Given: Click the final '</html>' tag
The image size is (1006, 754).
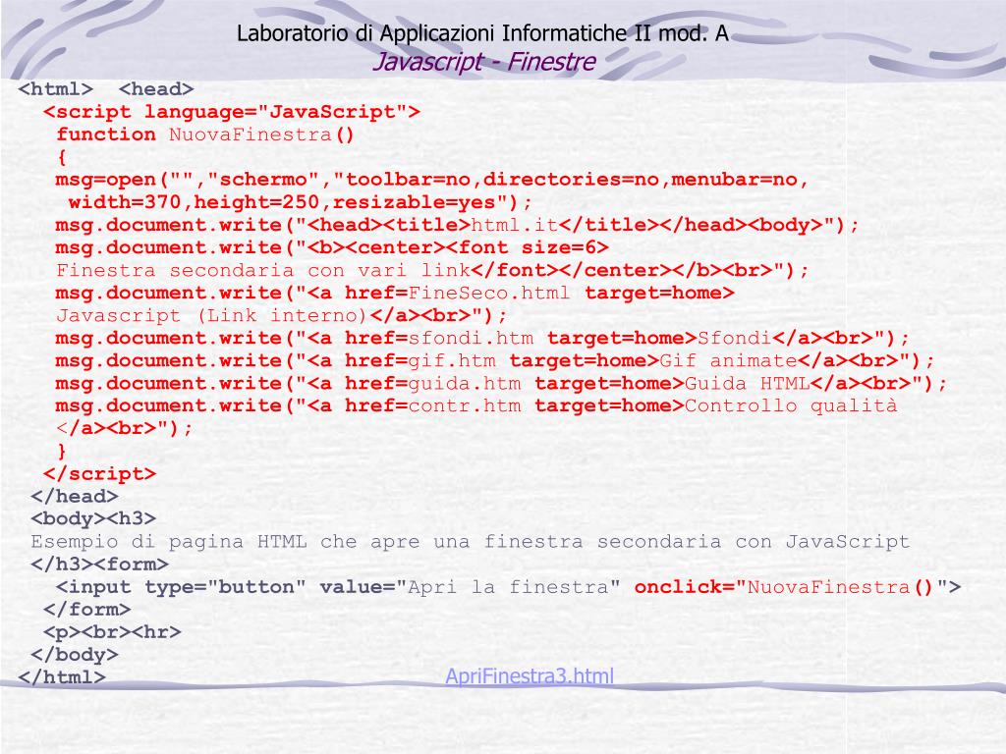Looking at the screenshot, I should [62, 677].
